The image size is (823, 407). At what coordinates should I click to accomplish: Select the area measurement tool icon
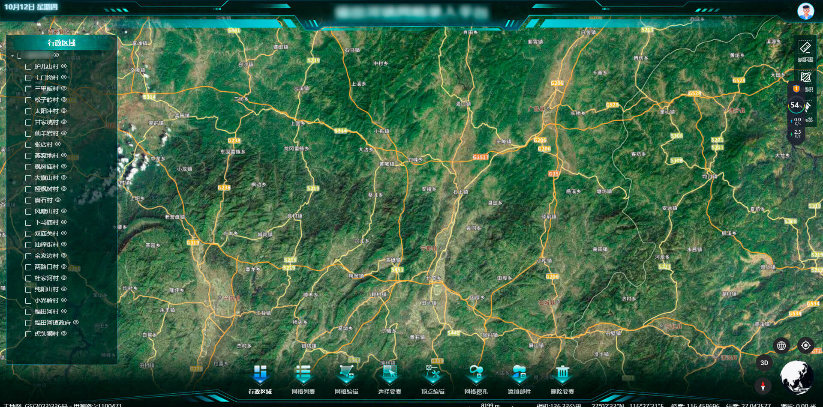[805, 77]
